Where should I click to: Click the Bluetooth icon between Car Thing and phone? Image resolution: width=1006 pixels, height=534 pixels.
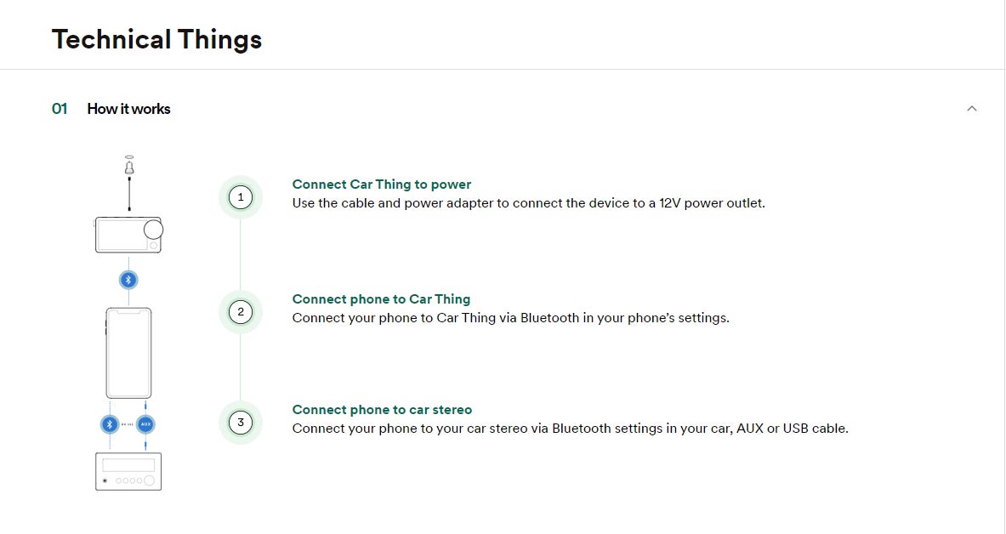coord(128,279)
